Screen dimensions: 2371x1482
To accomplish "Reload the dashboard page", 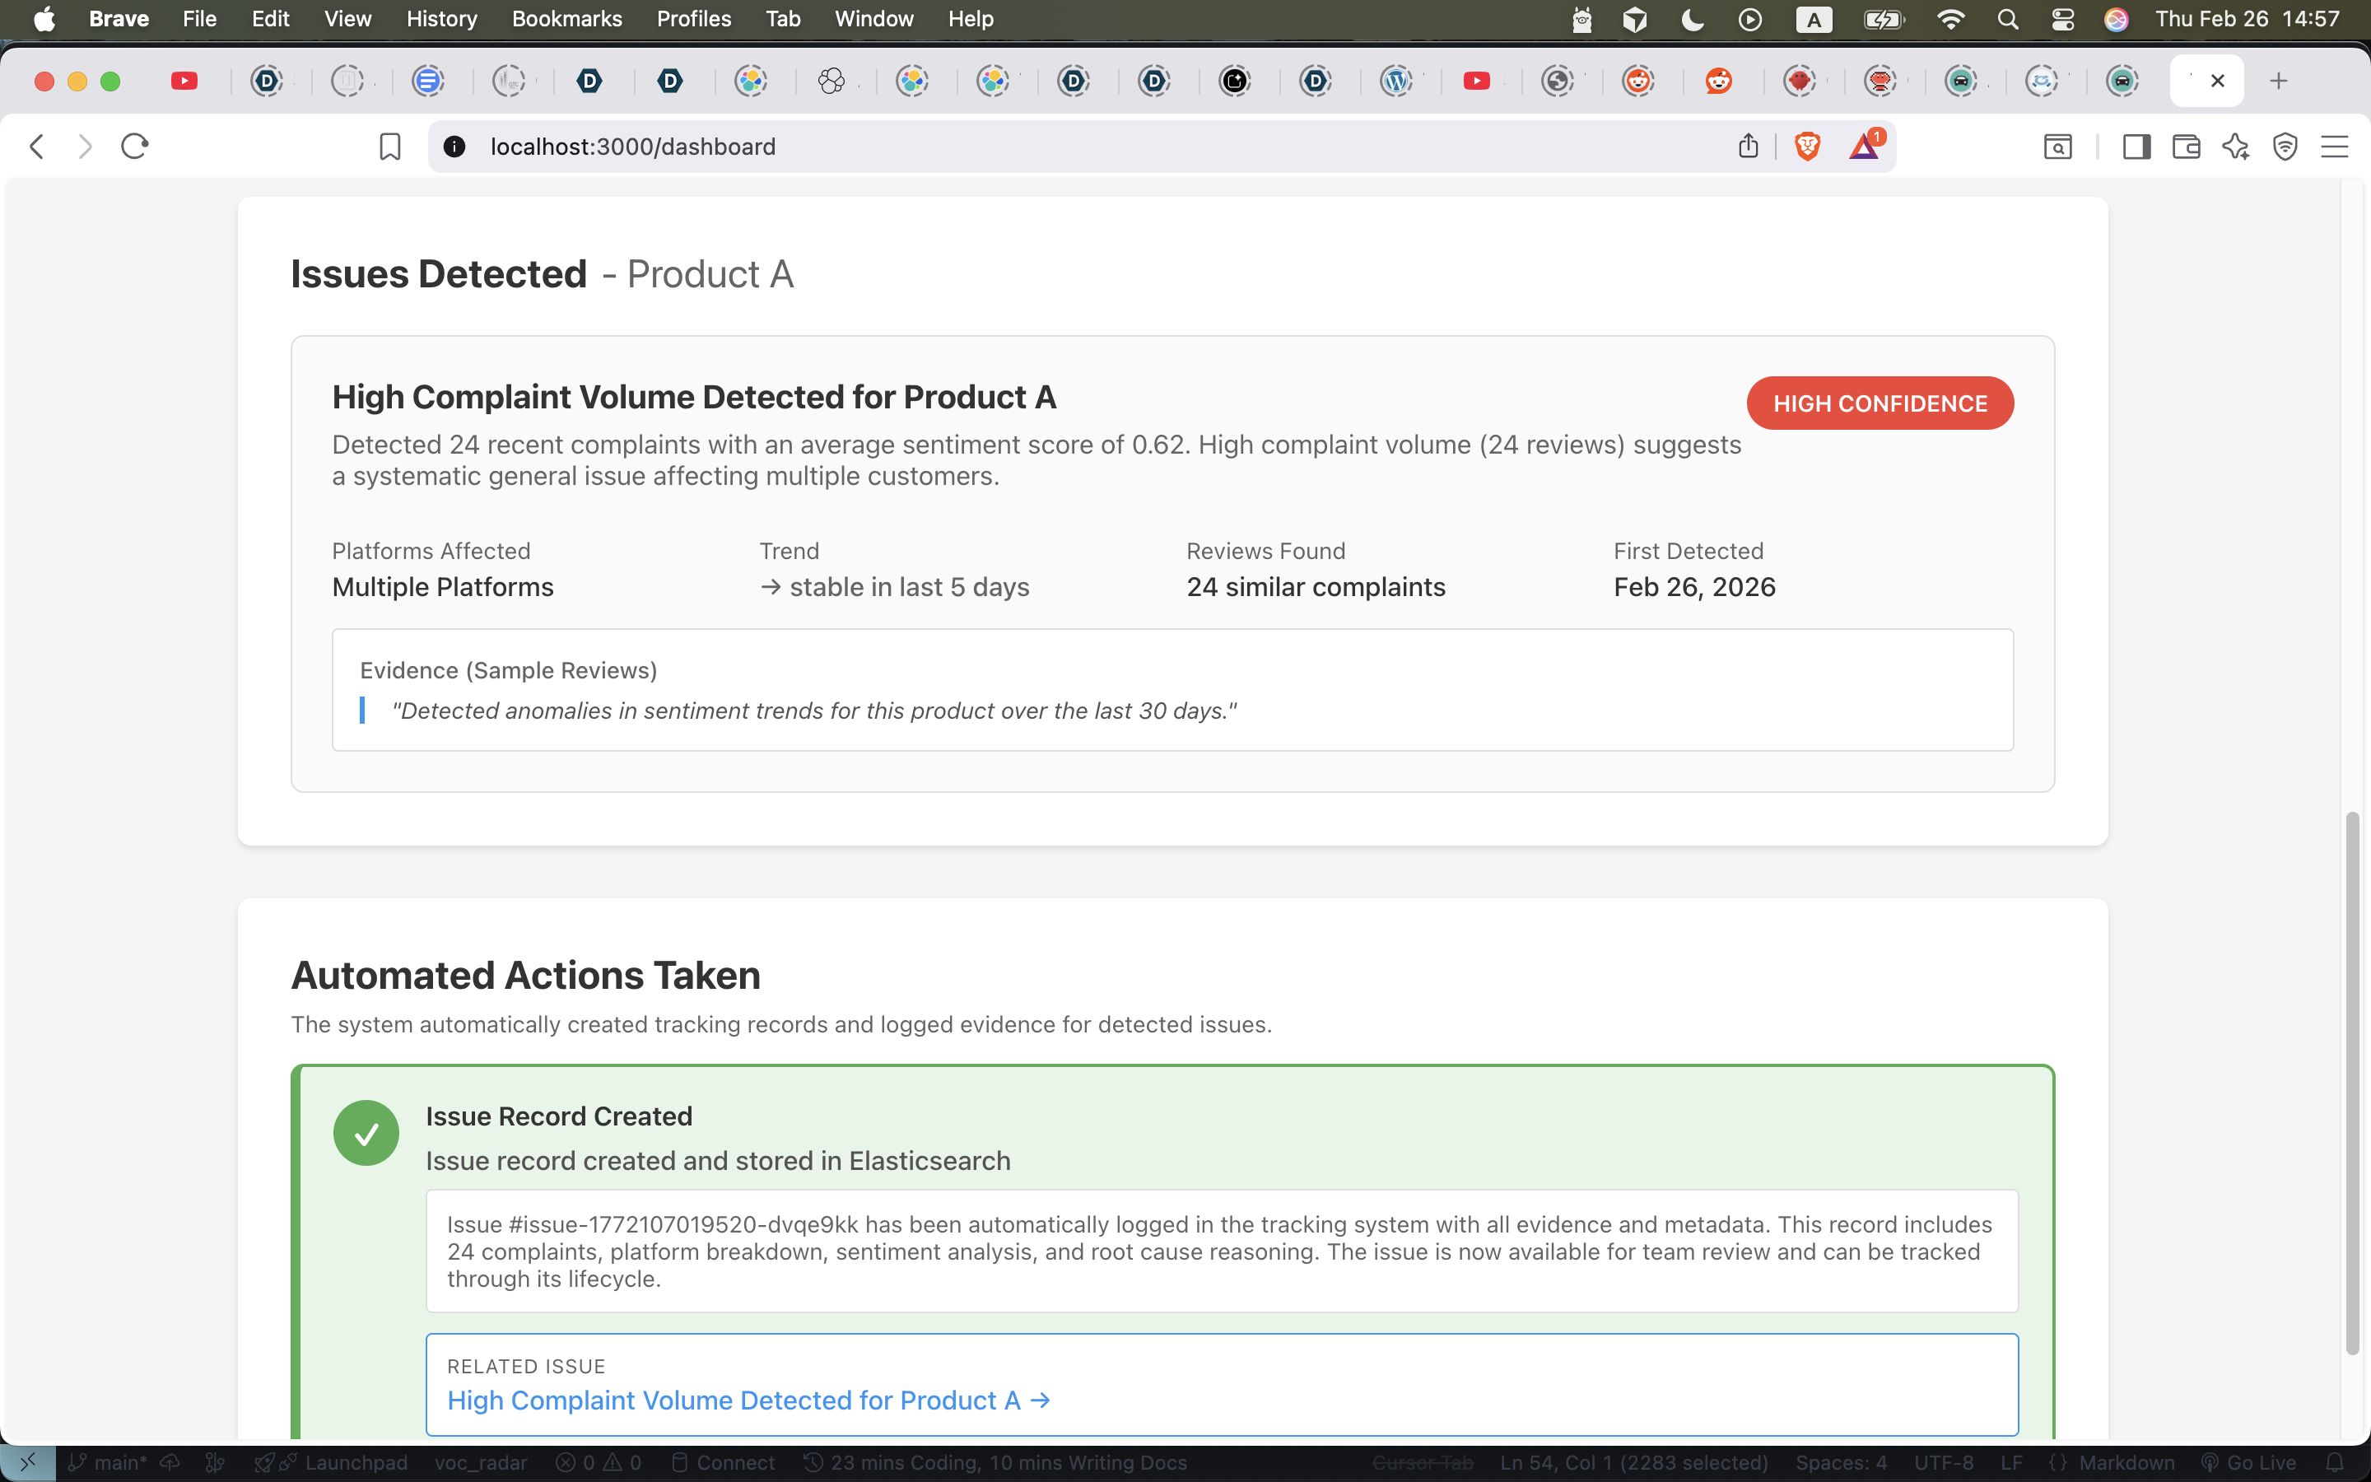I will click(134, 147).
